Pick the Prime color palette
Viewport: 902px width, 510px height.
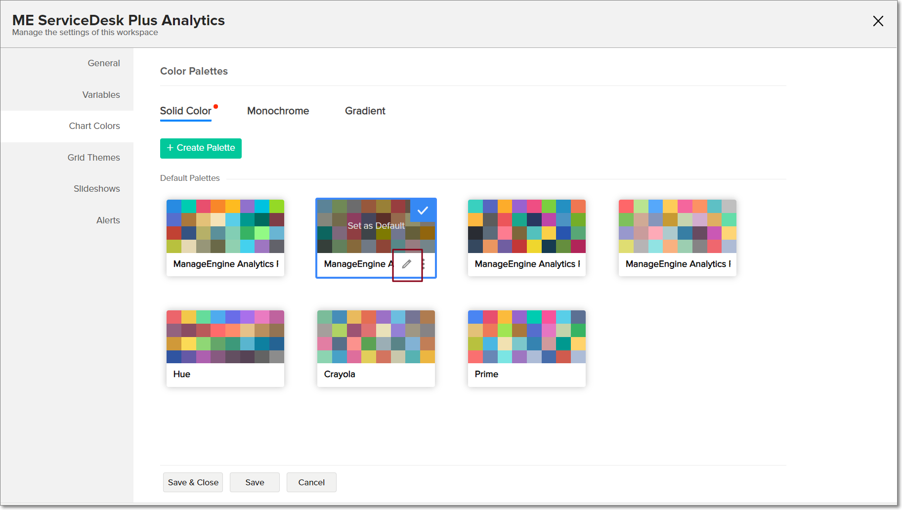pos(526,338)
